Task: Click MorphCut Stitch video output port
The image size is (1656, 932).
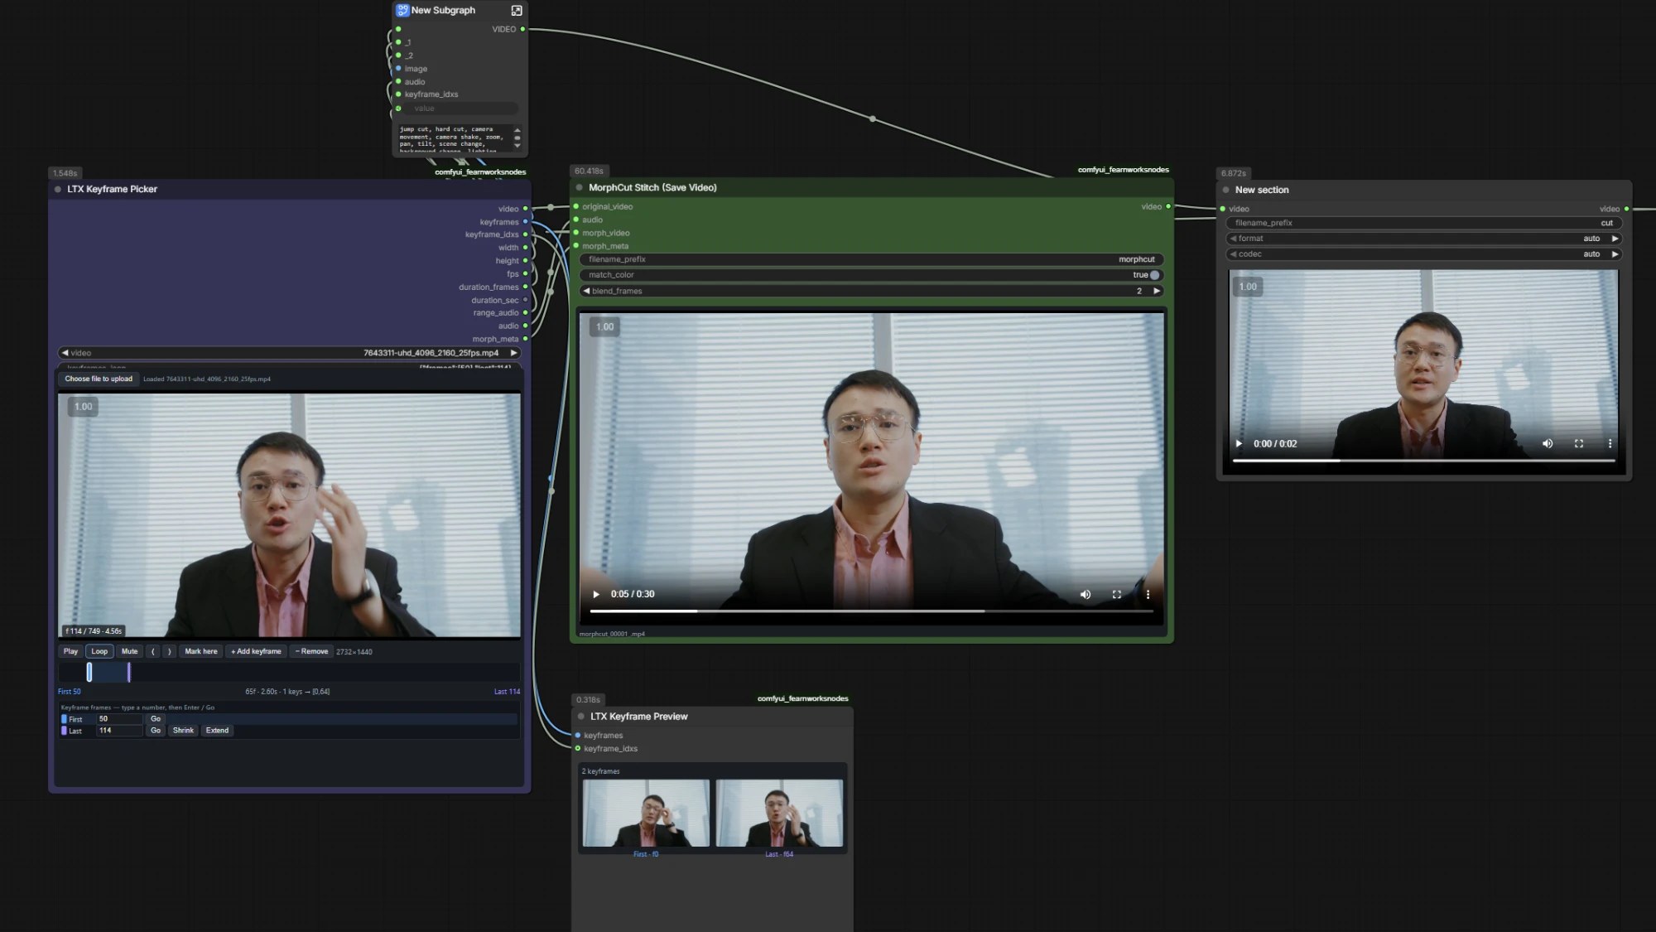Action: [1168, 207]
